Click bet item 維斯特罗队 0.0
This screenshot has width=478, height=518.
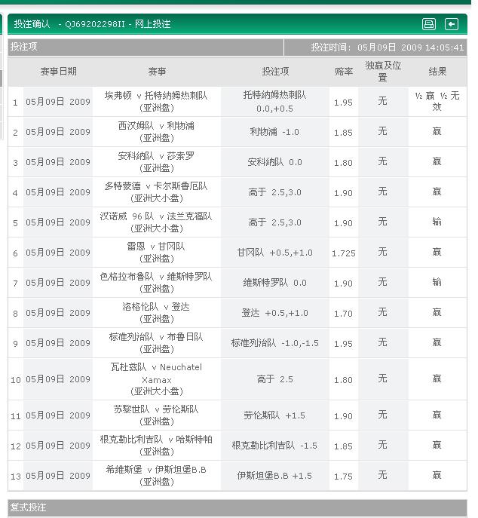point(275,283)
